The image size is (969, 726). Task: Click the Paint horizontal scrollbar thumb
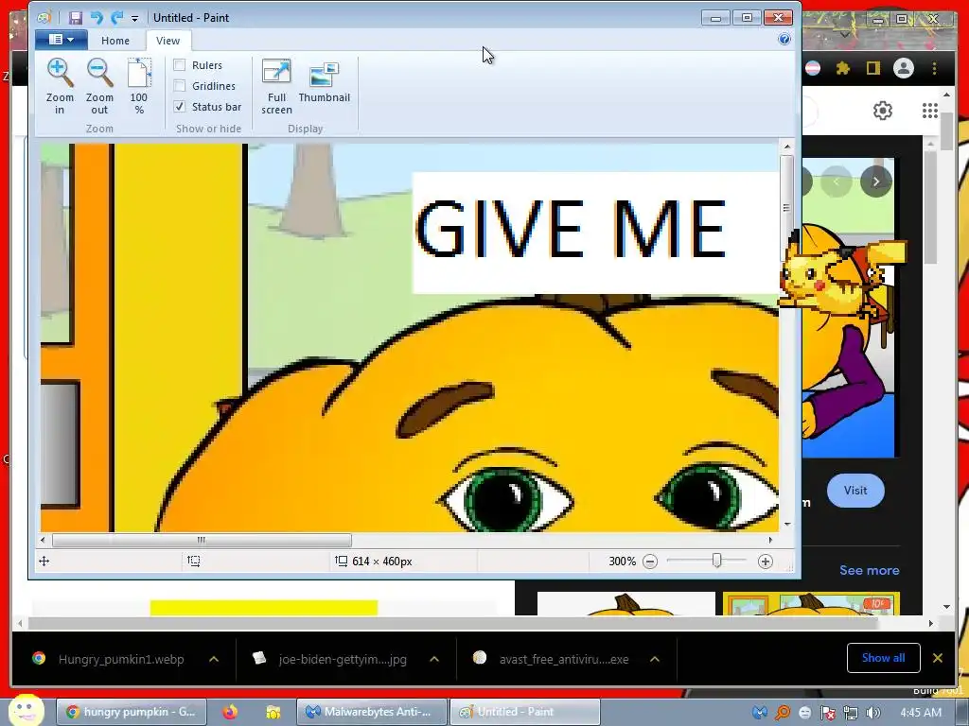tap(203, 540)
